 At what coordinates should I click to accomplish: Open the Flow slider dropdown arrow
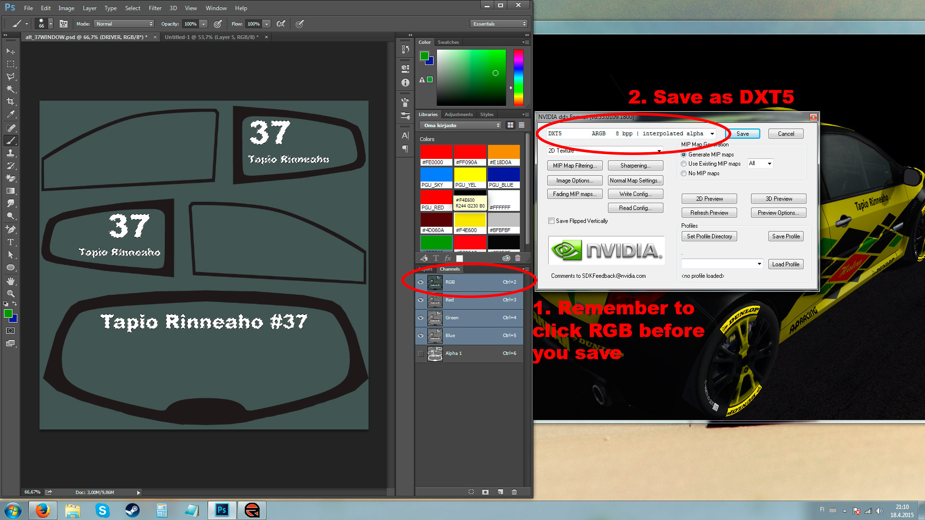tap(266, 24)
